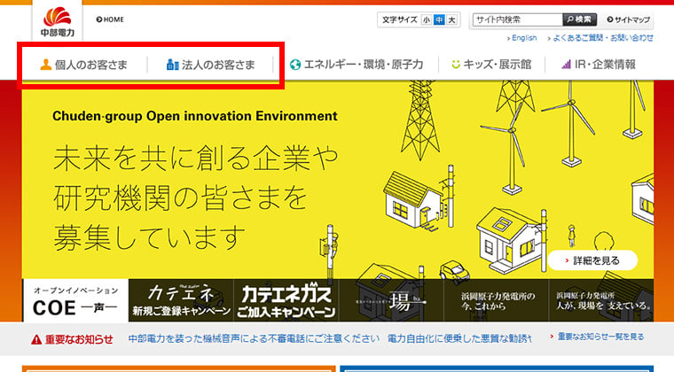674x372 pixels.
Task: Open the サイトマップ link
Action: point(629,19)
